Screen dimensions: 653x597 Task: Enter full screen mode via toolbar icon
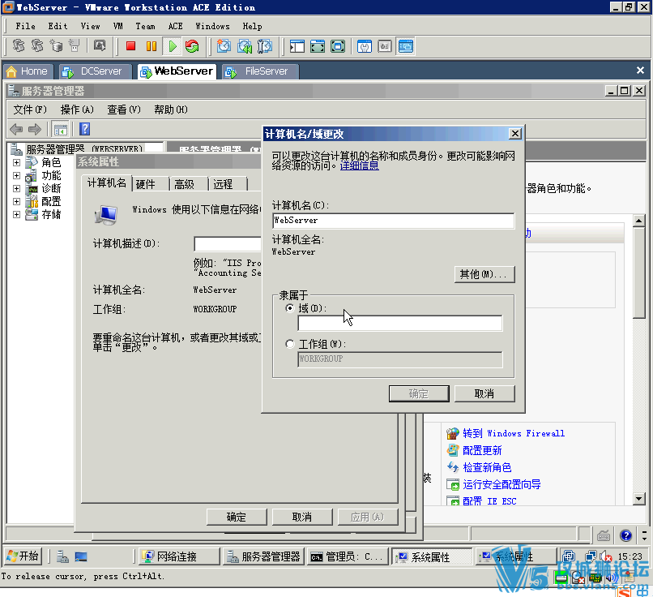(x=338, y=46)
